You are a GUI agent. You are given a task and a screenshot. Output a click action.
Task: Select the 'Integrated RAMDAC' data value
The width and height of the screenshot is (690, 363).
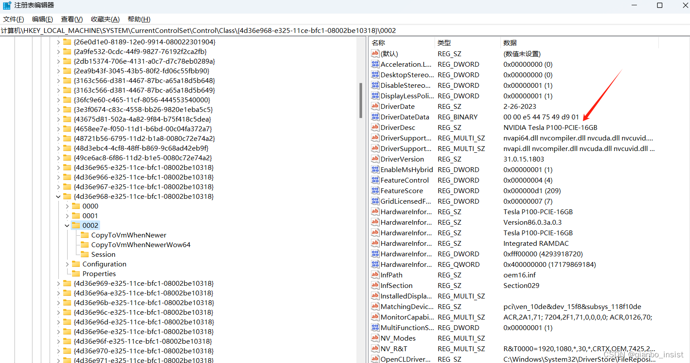pos(536,244)
